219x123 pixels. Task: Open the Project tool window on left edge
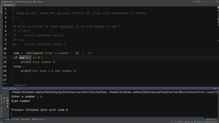[1, 9]
